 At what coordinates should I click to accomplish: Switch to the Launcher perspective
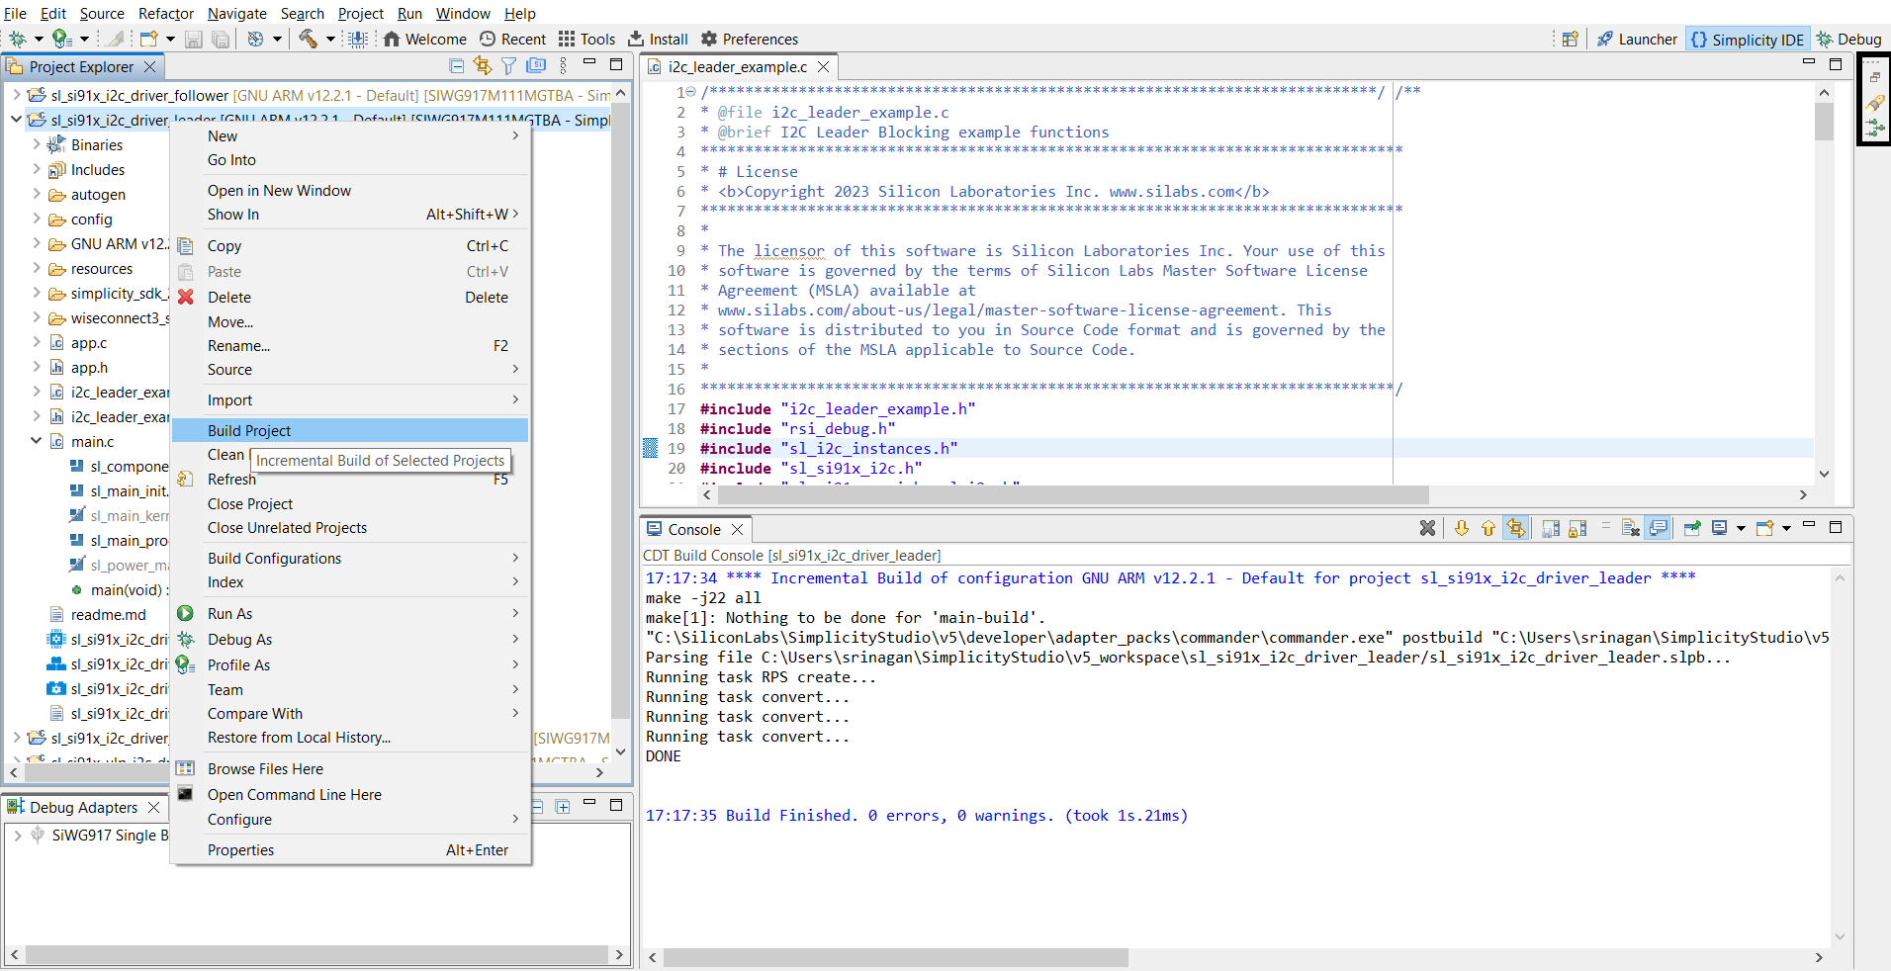pyautogui.click(x=1637, y=39)
